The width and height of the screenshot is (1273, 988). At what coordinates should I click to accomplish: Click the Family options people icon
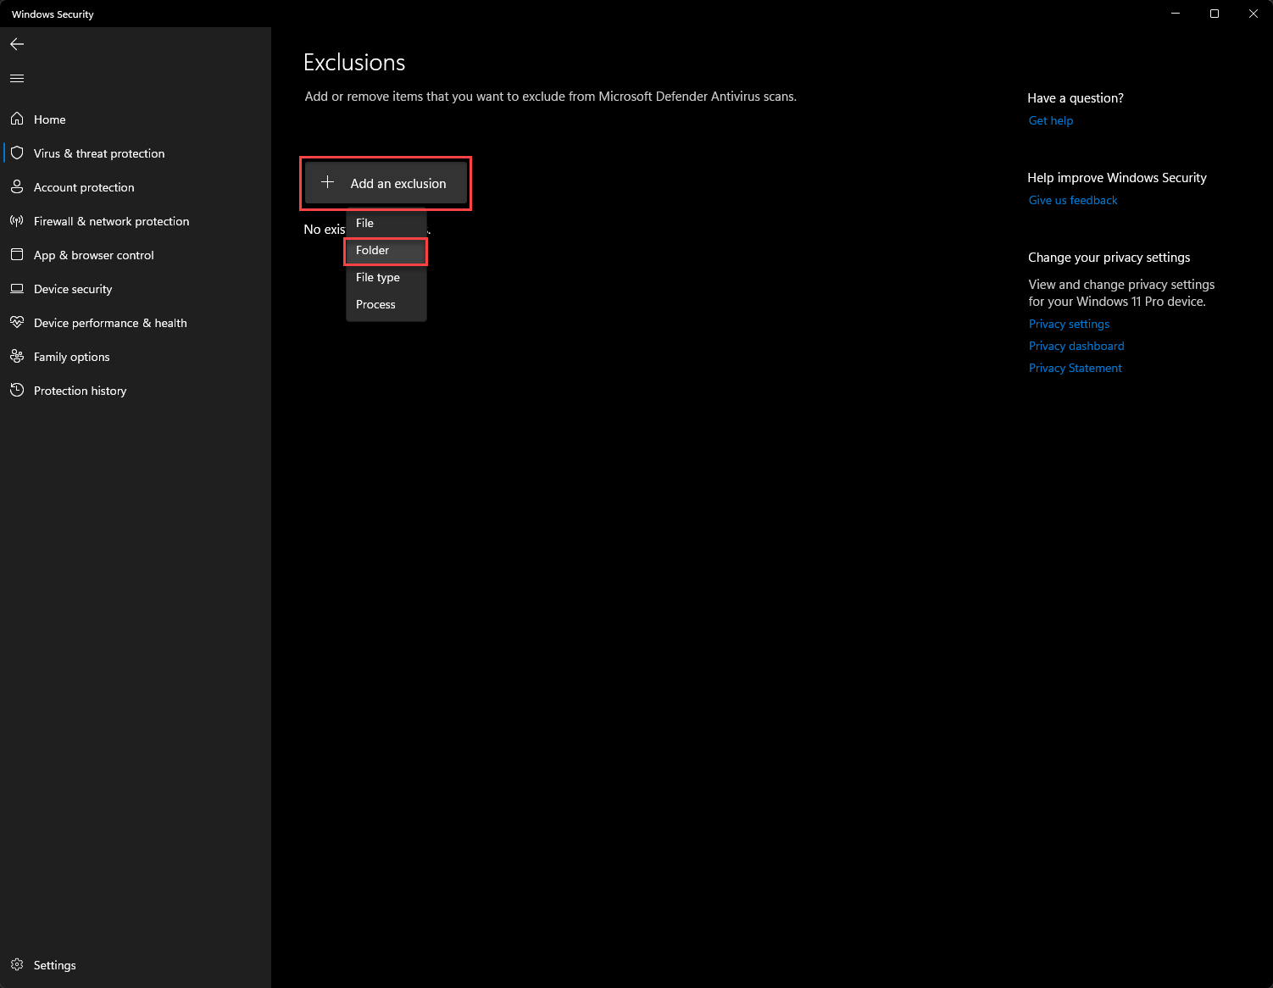tap(17, 356)
